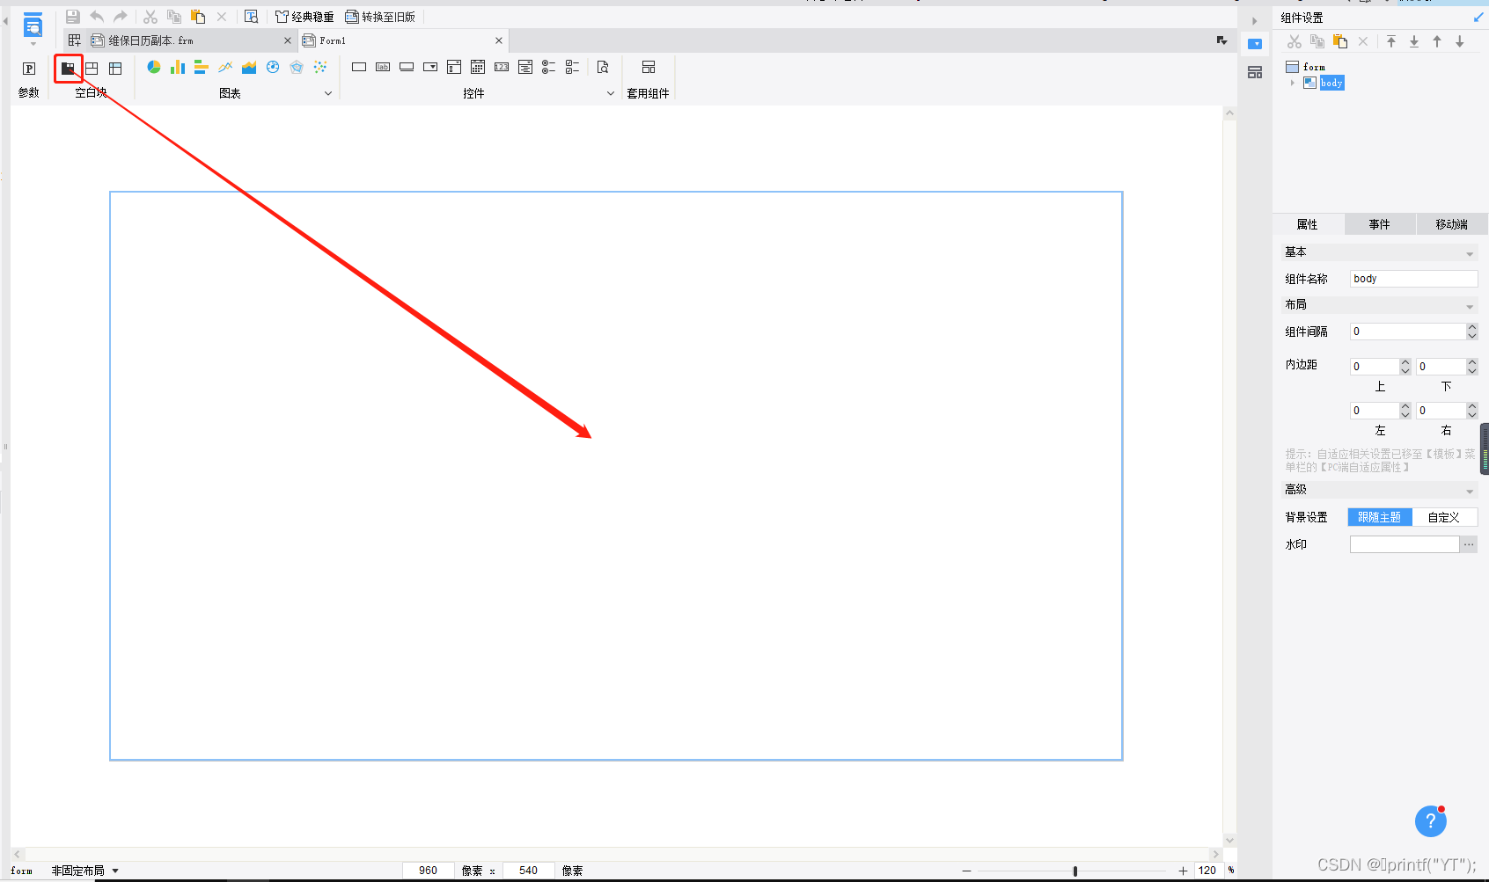Redo the last undone action
1489x882 pixels.
[121, 17]
